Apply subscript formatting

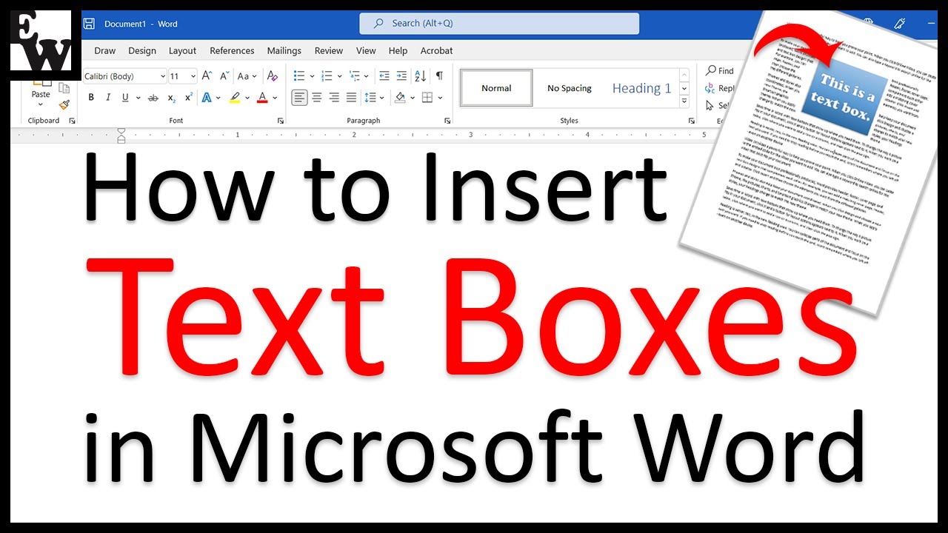point(172,98)
